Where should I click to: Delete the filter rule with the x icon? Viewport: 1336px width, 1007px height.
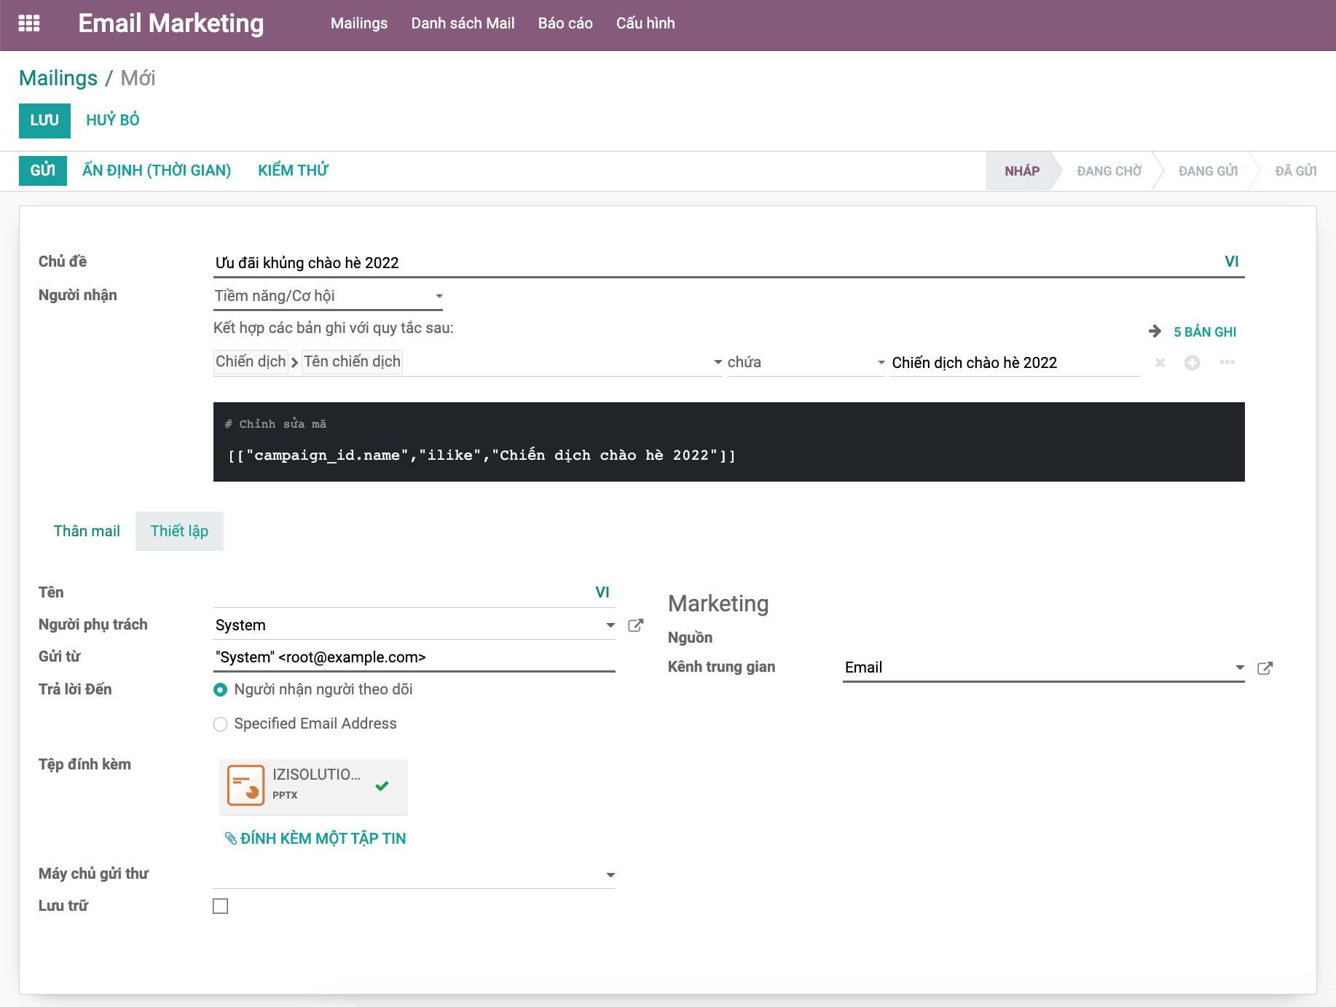pos(1160,363)
